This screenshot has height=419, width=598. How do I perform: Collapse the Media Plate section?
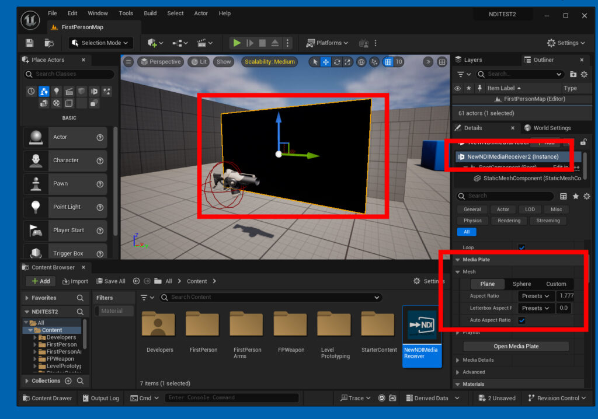(458, 259)
